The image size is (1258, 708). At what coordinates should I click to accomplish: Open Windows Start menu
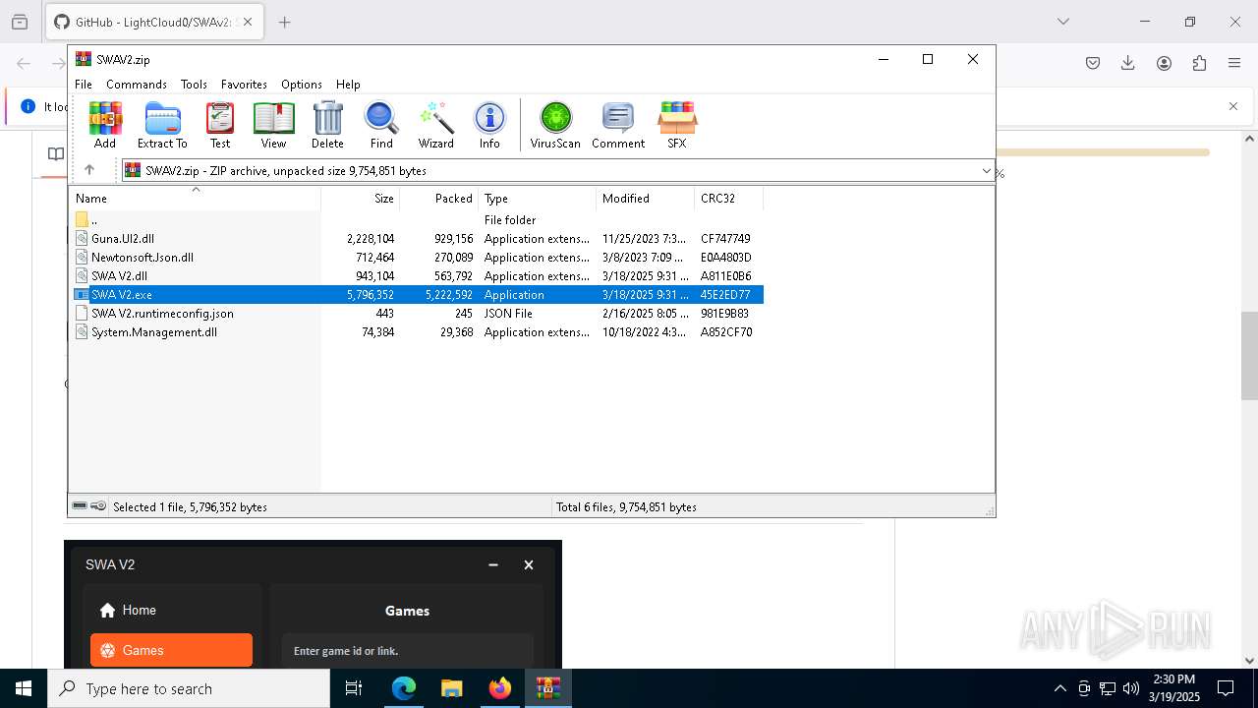24,688
